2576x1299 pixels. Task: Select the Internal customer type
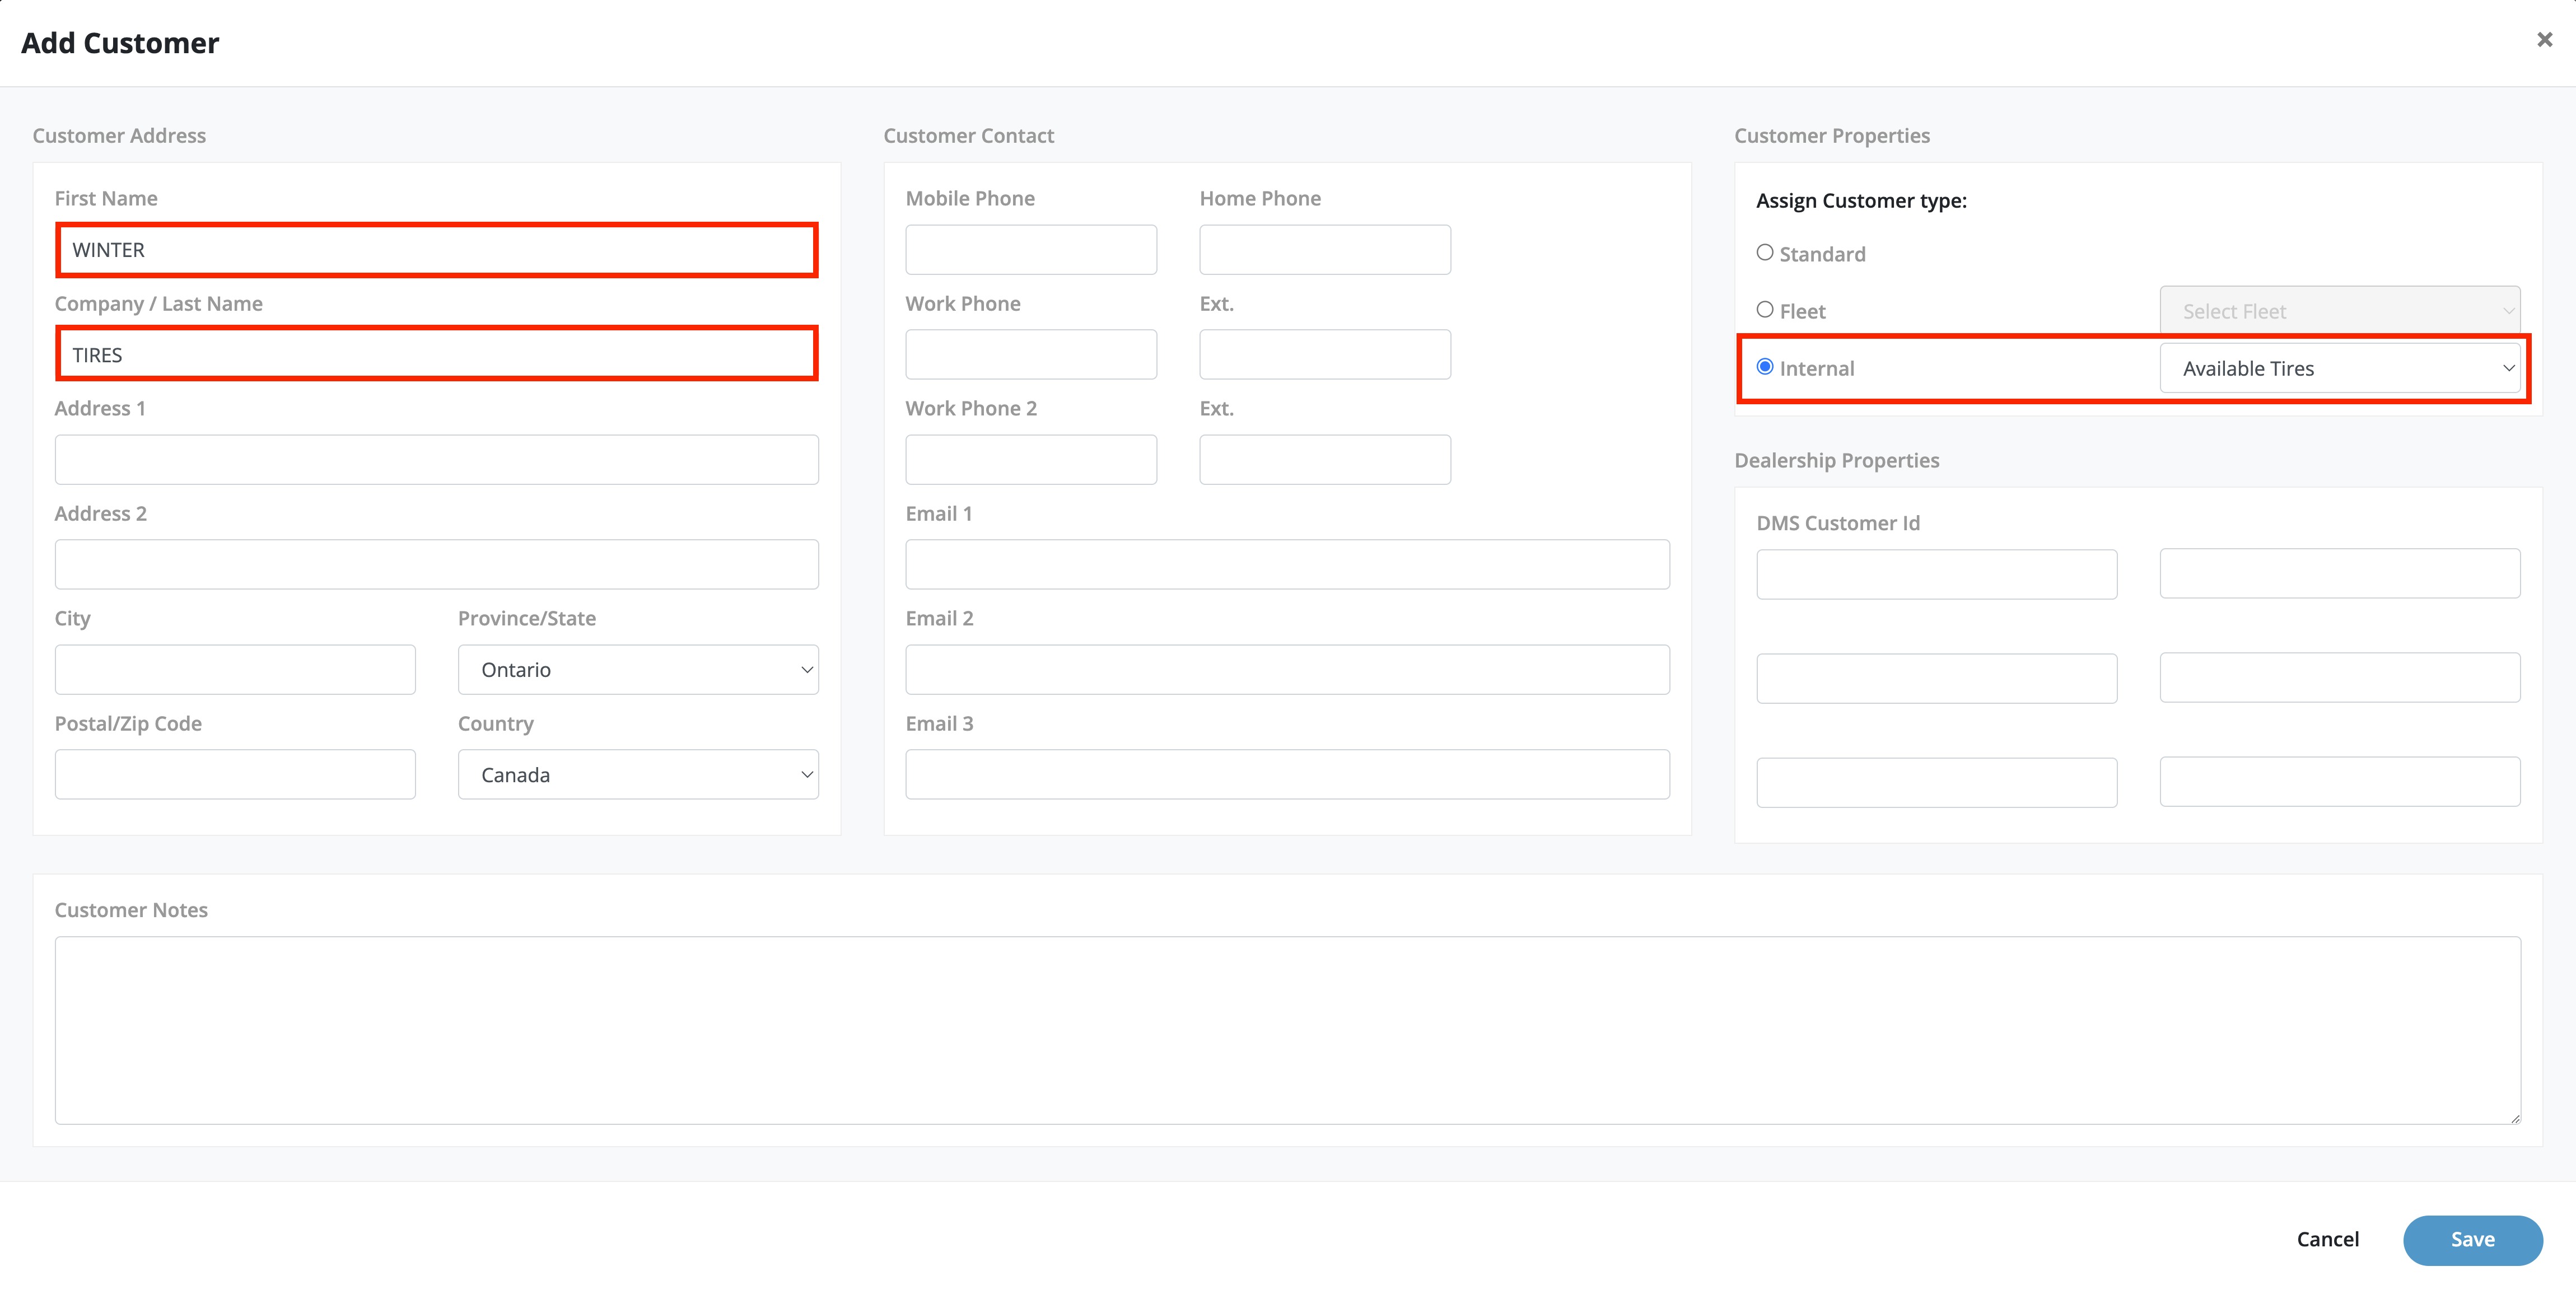tap(1765, 367)
